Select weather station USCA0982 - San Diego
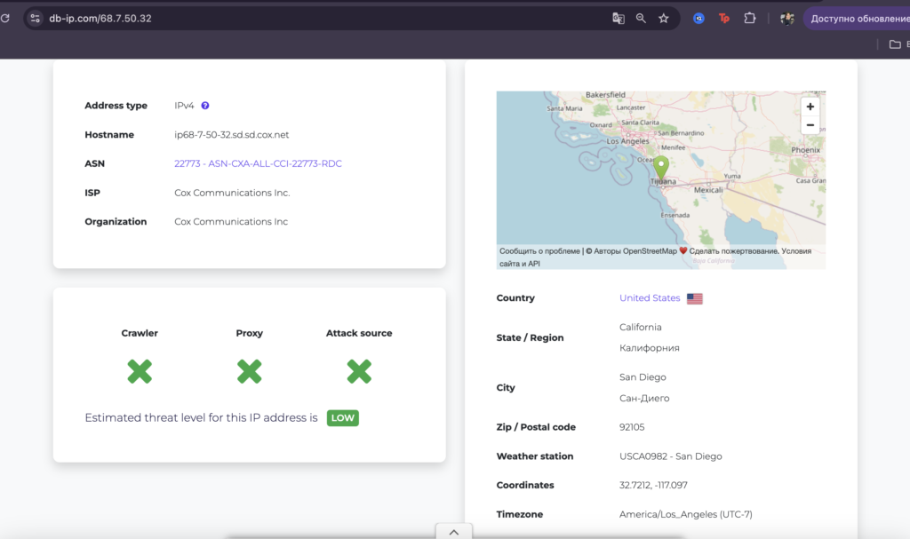The height and width of the screenshot is (539, 910). coord(670,456)
